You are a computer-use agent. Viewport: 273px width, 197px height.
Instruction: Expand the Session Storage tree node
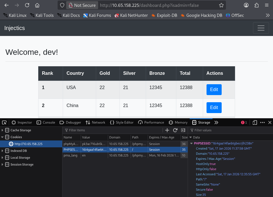(2, 164)
